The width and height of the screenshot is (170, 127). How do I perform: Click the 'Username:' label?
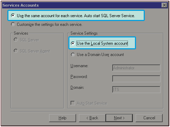79,66
